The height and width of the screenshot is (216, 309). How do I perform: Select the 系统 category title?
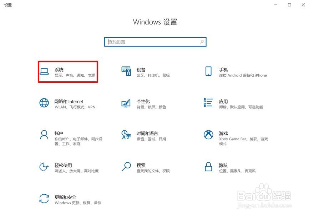coord(59,70)
